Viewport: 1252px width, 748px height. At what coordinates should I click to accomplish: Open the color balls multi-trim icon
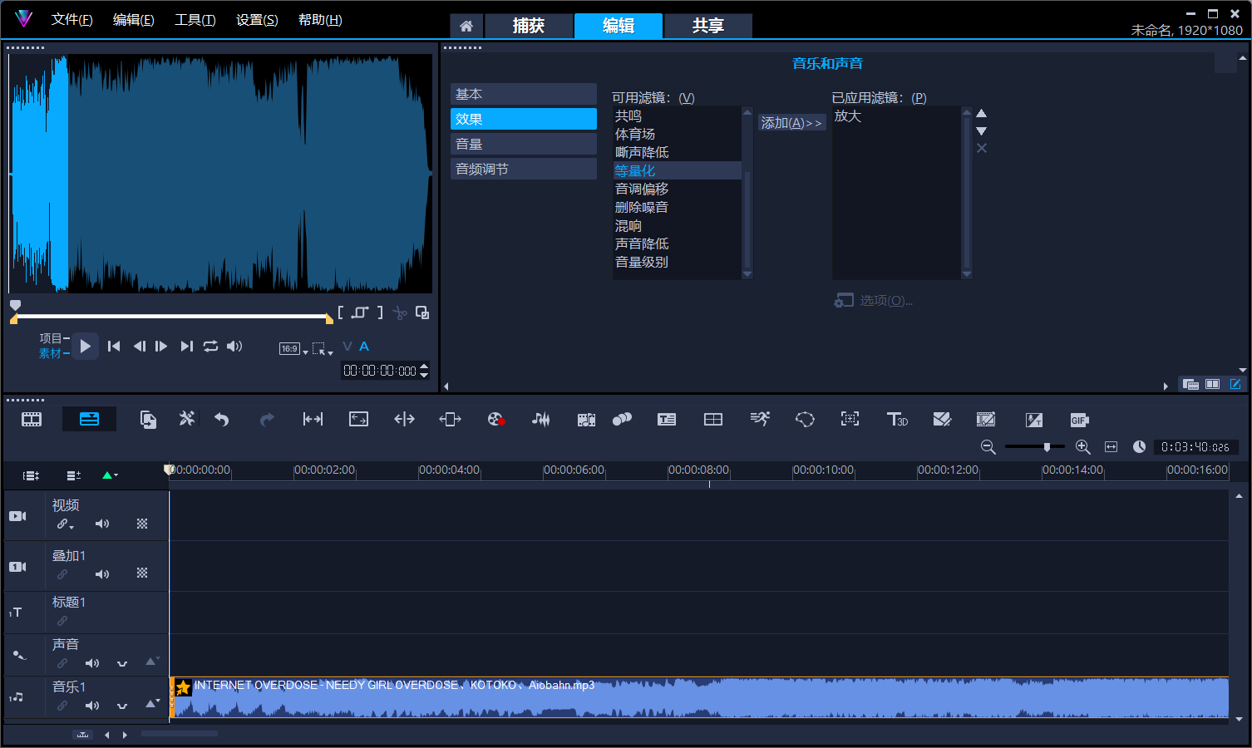(x=622, y=420)
